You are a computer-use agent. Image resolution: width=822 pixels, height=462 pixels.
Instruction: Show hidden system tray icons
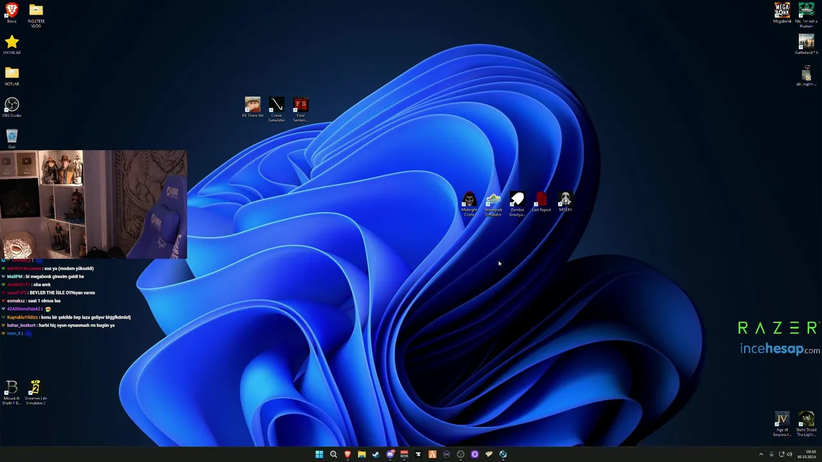click(761, 454)
